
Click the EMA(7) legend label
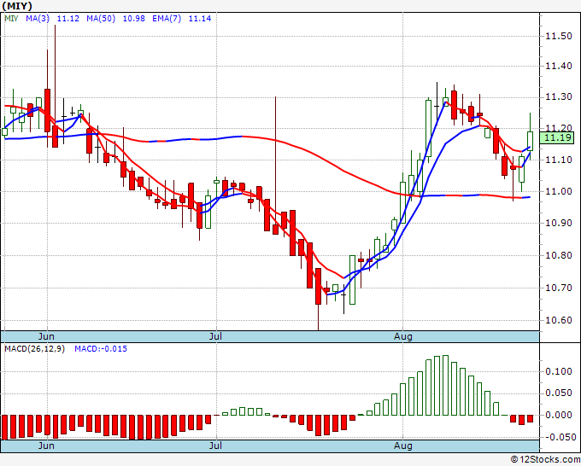167,19
